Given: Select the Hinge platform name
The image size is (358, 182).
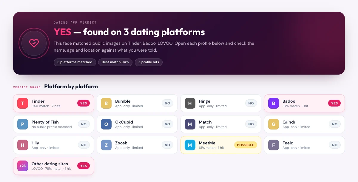Looking at the screenshot, I should (205, 101).
